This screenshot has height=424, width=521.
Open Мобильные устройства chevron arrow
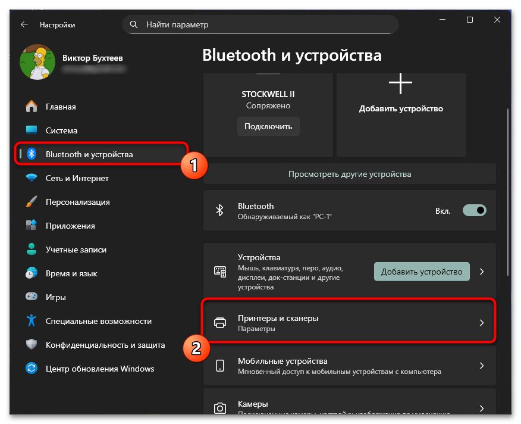pos(482,366)
